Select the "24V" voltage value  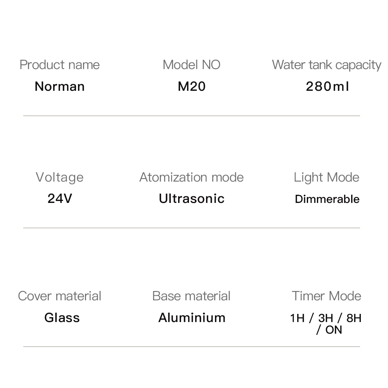[59, 199]
